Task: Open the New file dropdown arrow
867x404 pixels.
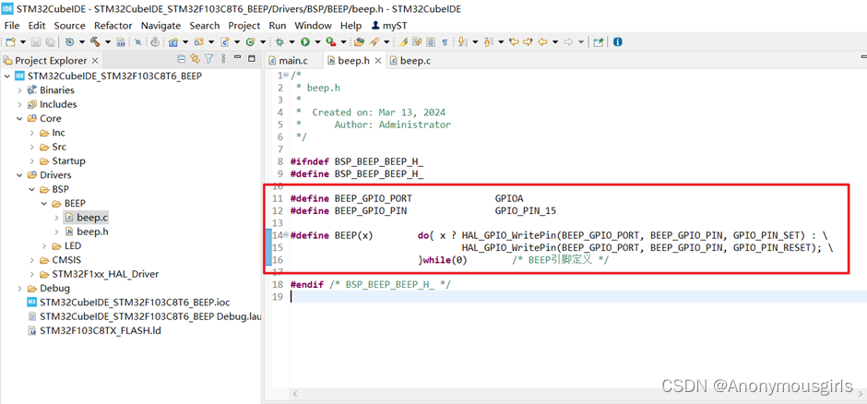Action: click(x=23, y=42)
